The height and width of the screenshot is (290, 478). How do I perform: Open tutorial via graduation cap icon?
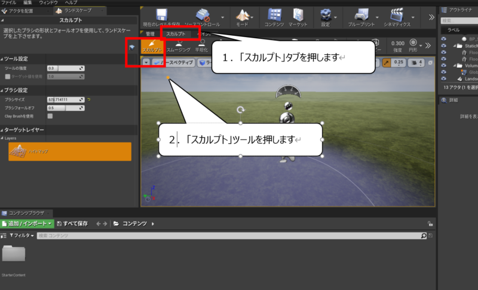coord(131,47)
